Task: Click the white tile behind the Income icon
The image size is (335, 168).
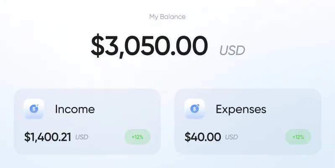Action: (x=28, y=115)
